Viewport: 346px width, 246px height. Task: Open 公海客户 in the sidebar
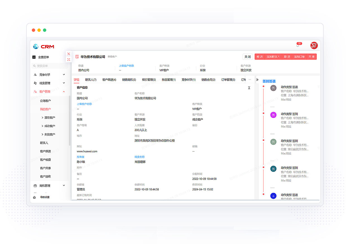45,101
